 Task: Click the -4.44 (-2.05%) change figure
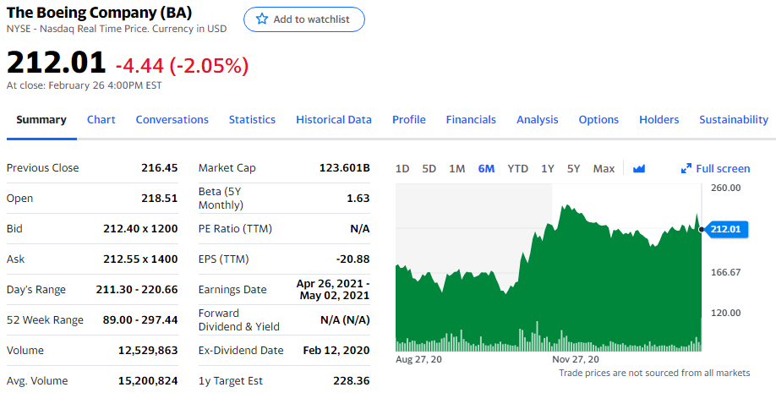click(182, 65)
